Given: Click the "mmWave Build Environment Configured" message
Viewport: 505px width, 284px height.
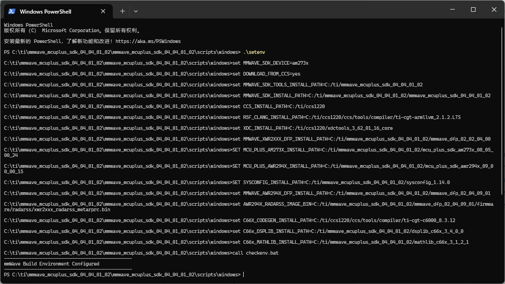Looking at the screenshot, I should point(52,264).
